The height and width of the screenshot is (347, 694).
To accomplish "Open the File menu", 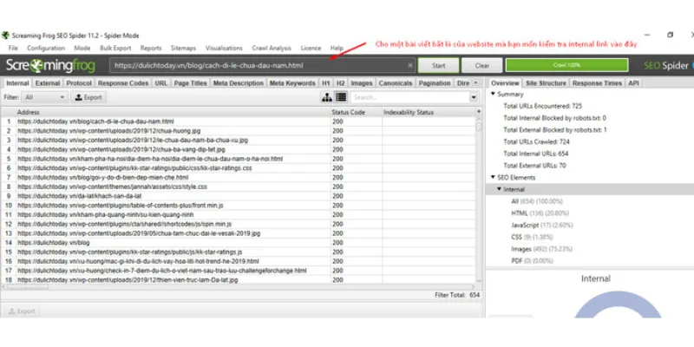I will (13, 48).
